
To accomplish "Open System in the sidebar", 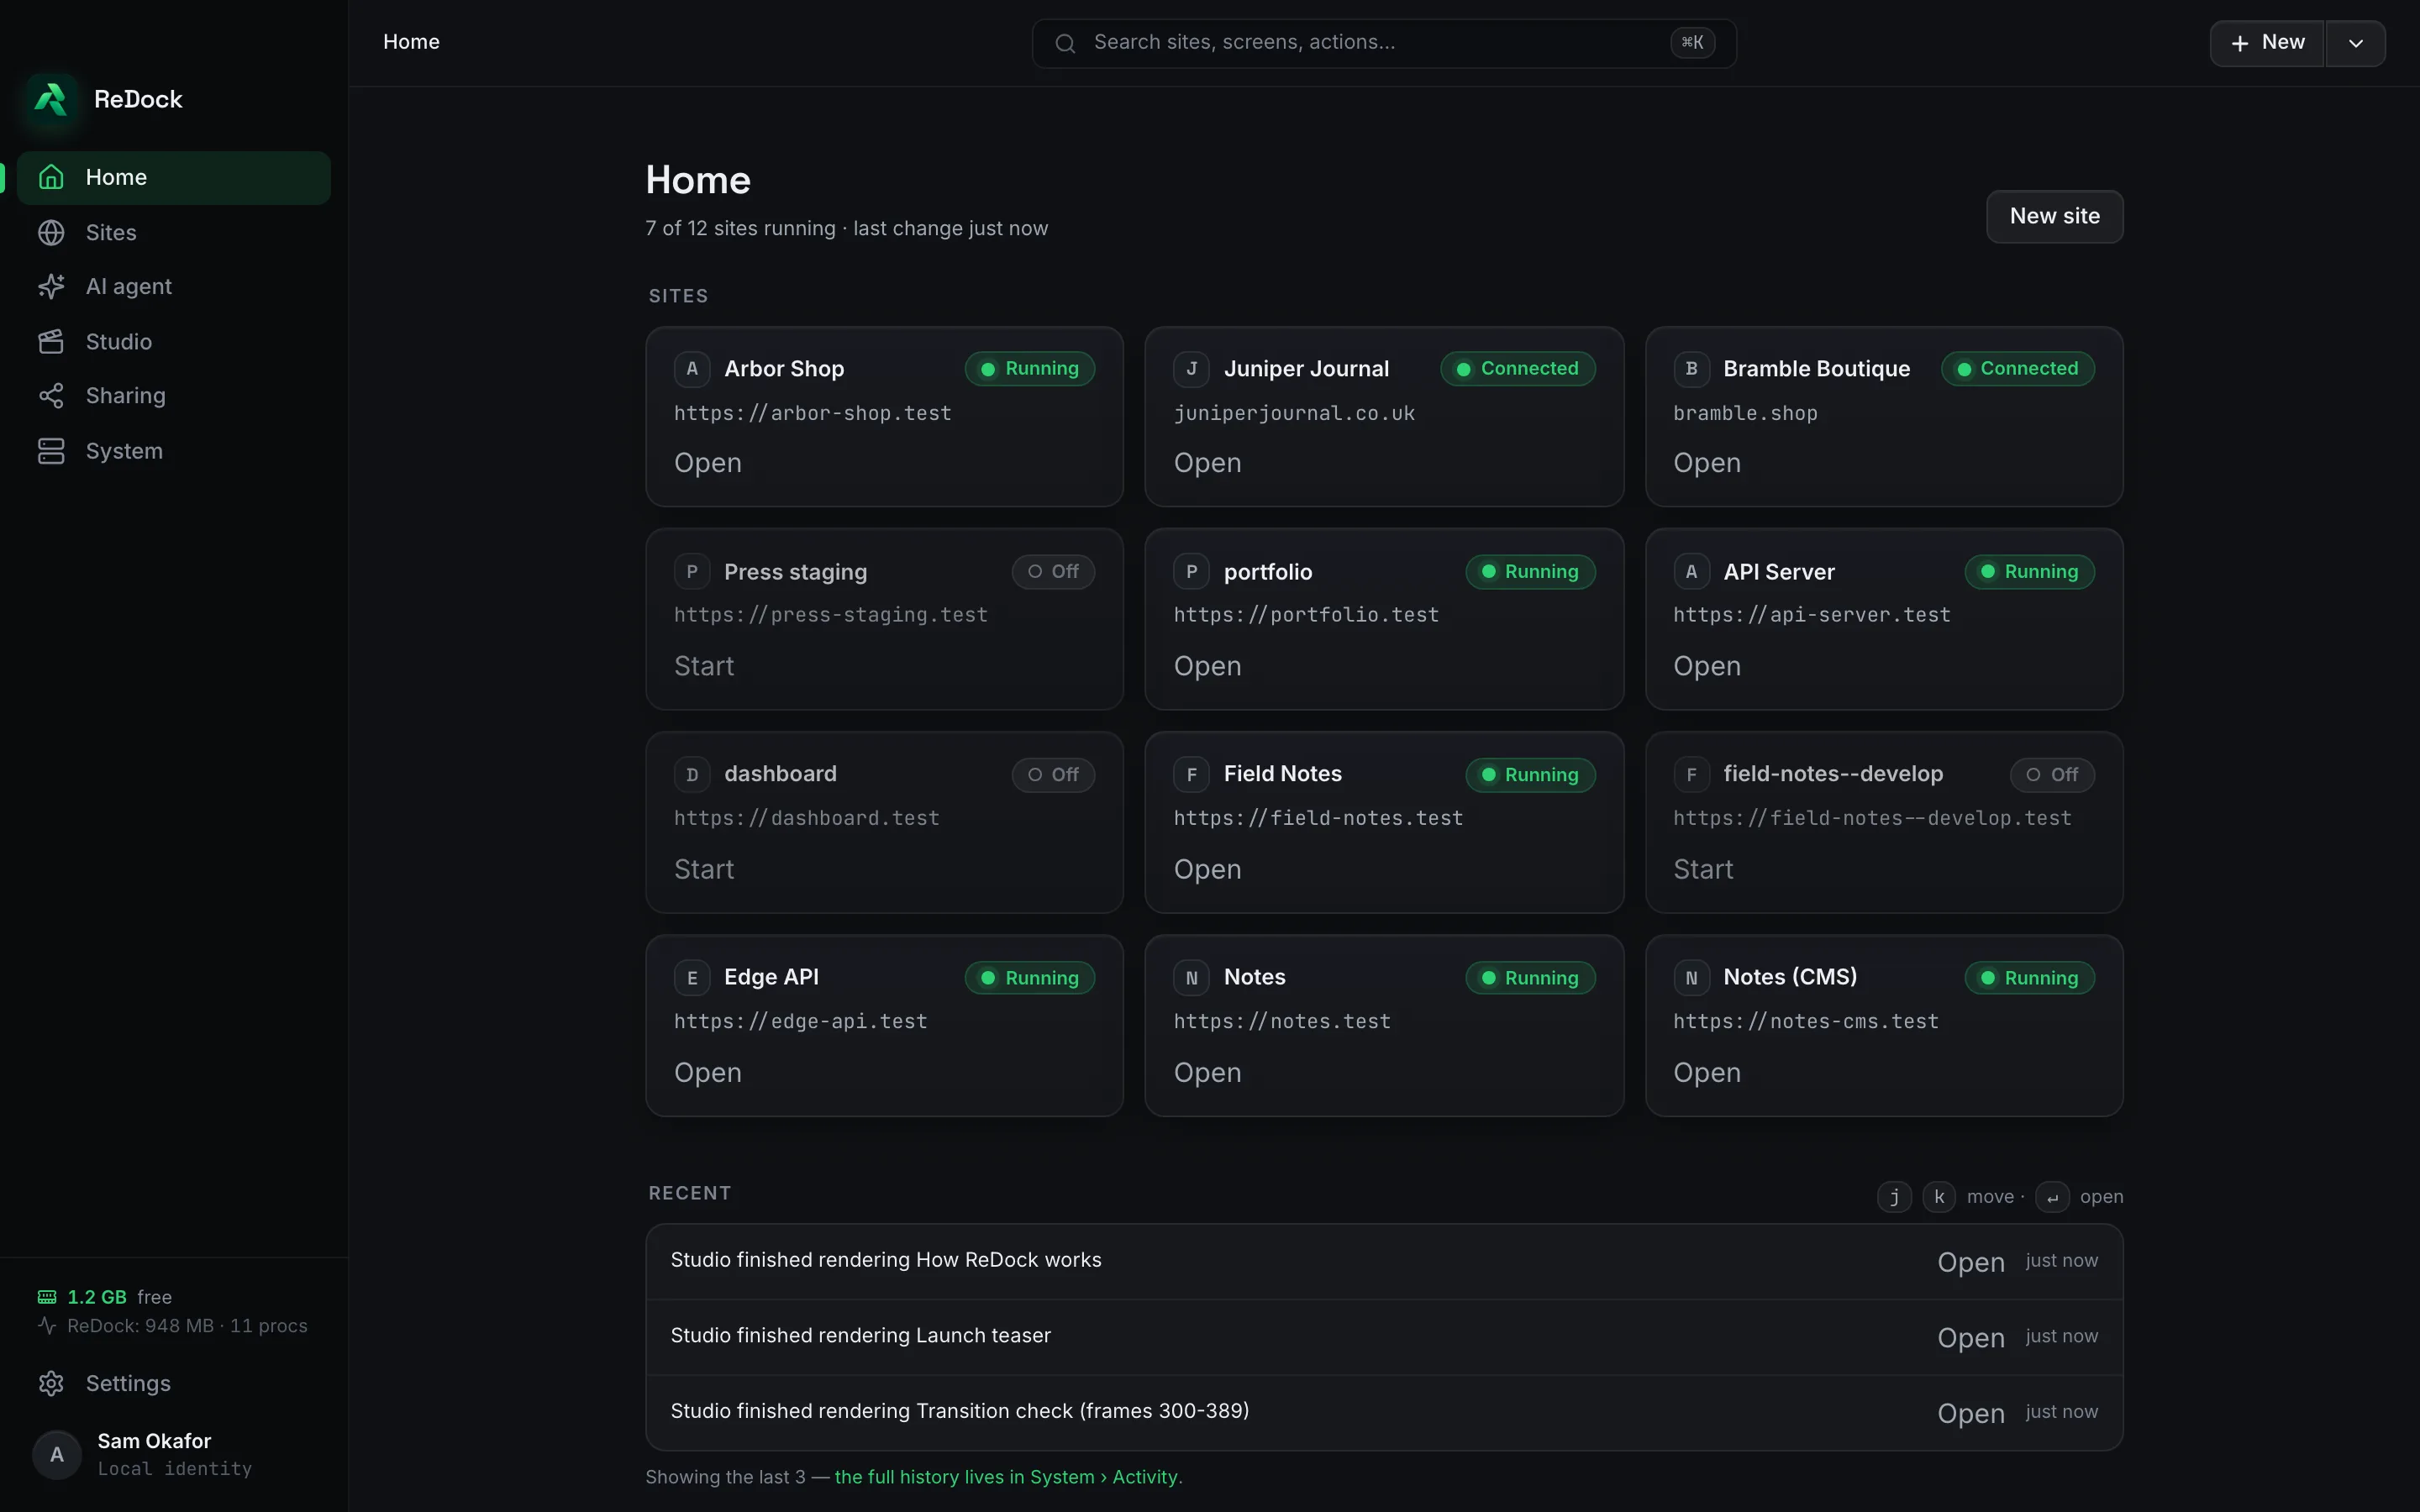I will pos(173,451).
